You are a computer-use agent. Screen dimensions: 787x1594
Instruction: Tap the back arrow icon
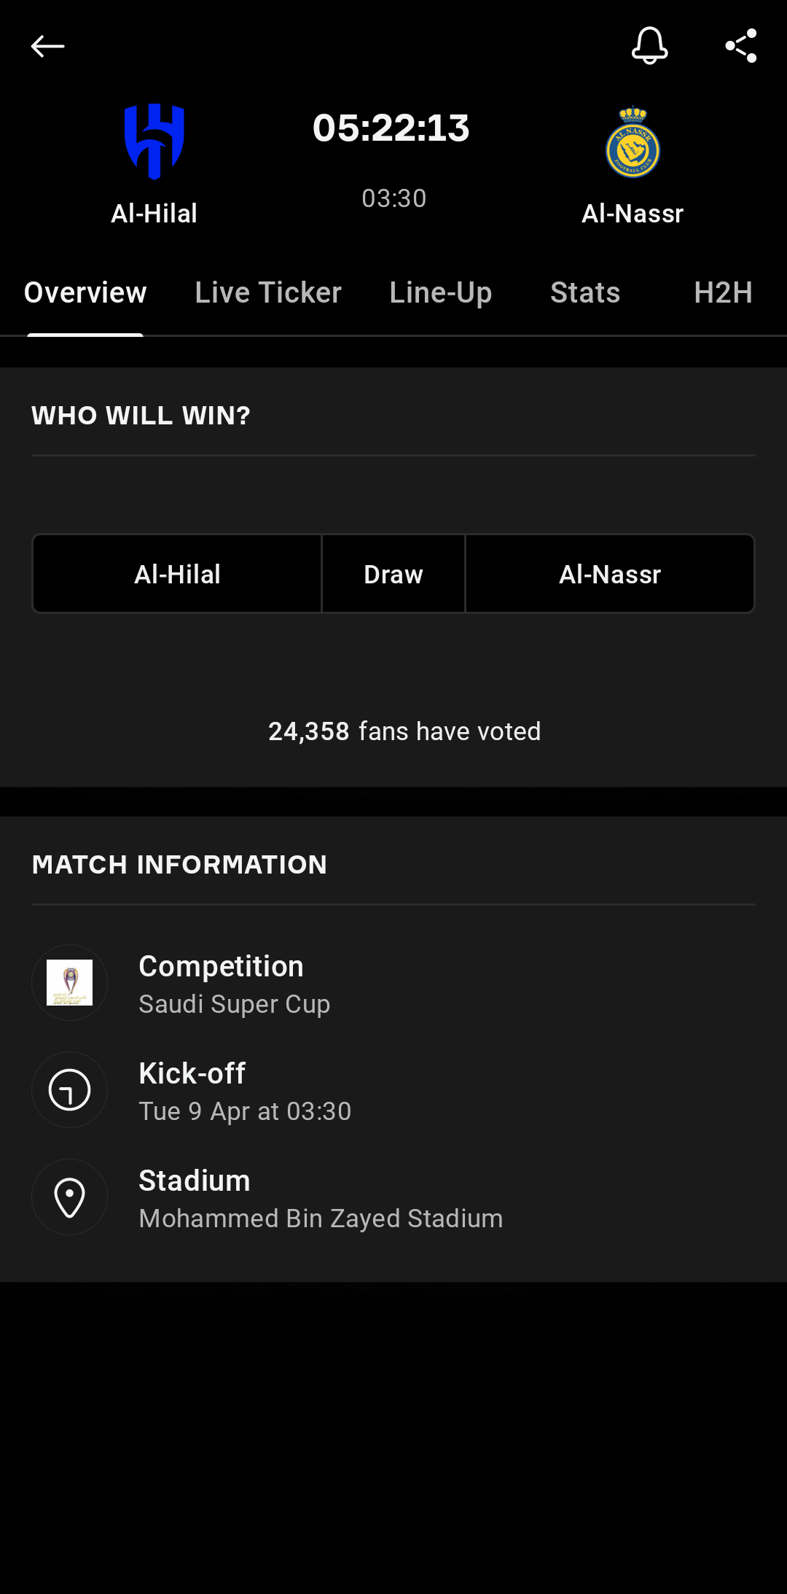click(47, 46)
